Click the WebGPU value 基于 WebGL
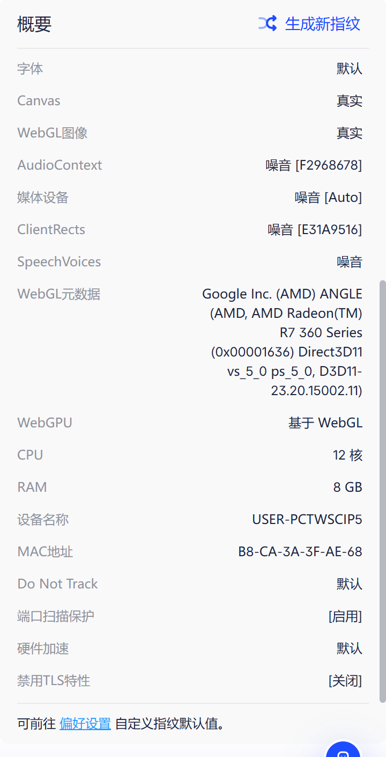Image resolution: width=386 pixels, height=757 pixels. coord(325,423)
